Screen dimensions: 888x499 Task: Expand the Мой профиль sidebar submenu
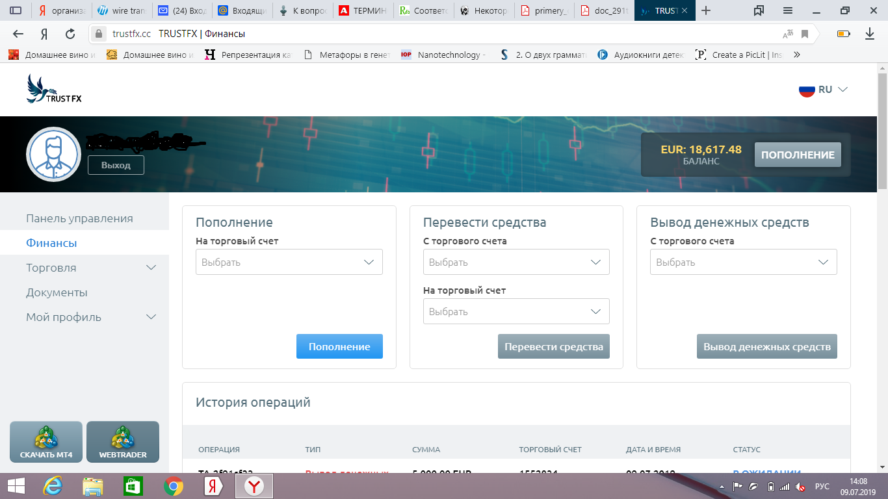tap(151, 317)
